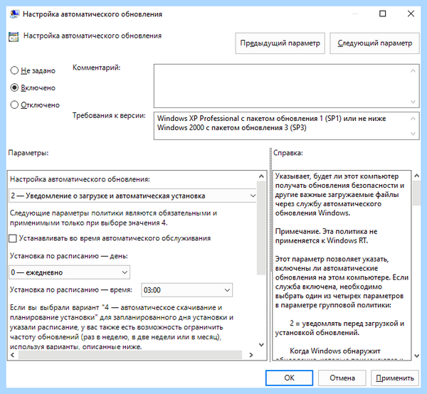
Task: Click parameters panel scroll up arrow
Action: point(261,176)
